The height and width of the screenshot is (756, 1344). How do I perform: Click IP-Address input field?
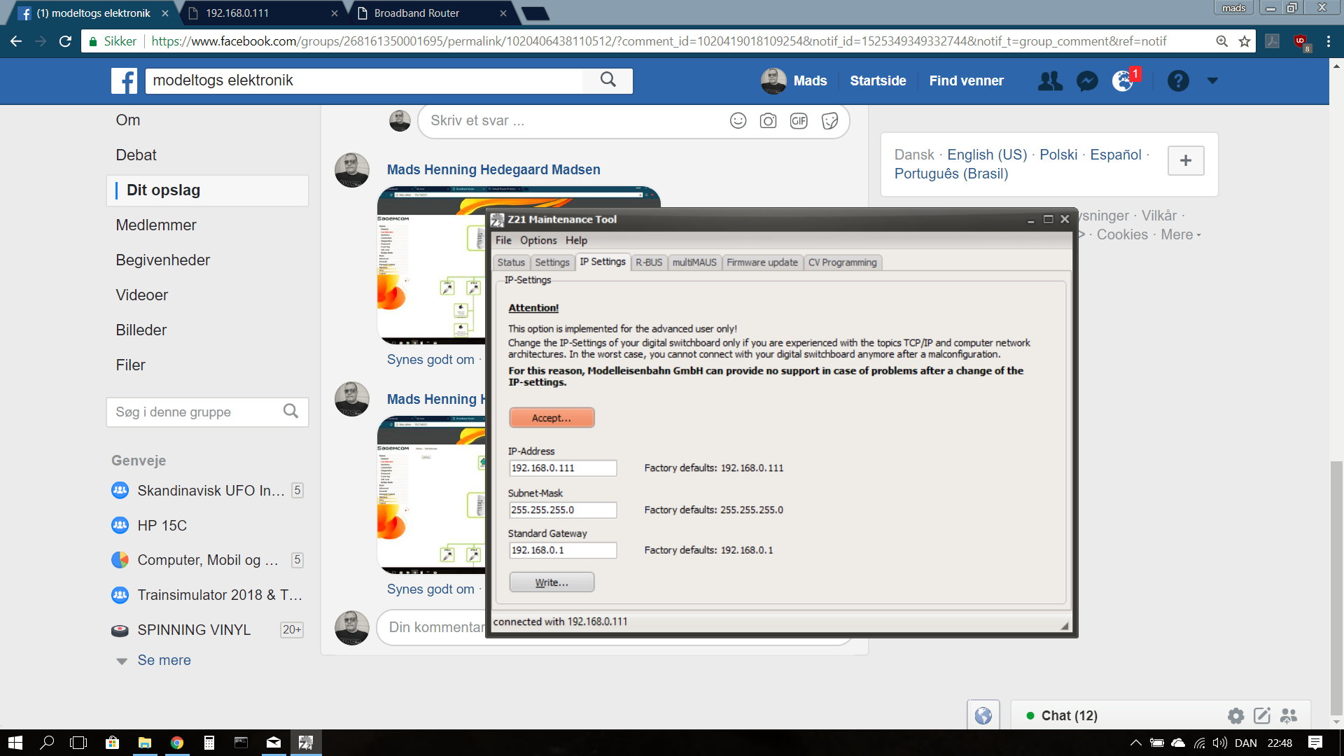pyautogui.click(x=563, y=468)
